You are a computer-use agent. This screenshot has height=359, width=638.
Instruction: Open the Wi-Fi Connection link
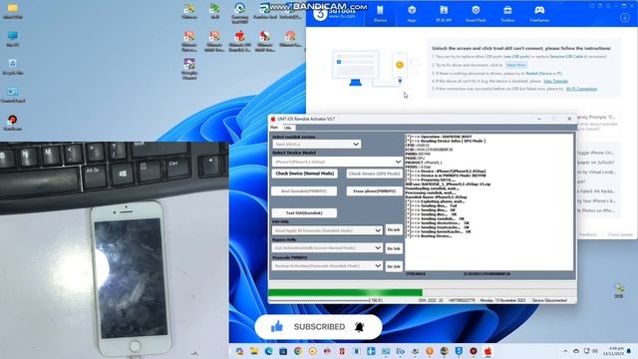tap(581, 89)
